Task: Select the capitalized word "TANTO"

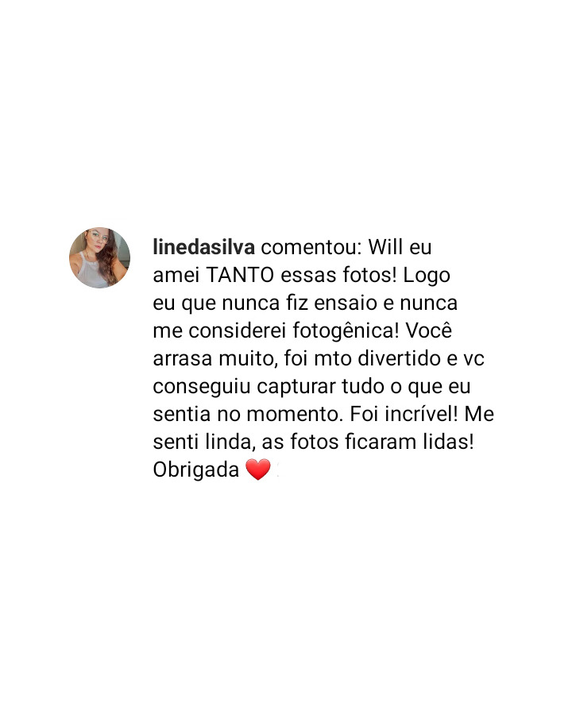Action: pyautogui.click(x=240, y=275)
